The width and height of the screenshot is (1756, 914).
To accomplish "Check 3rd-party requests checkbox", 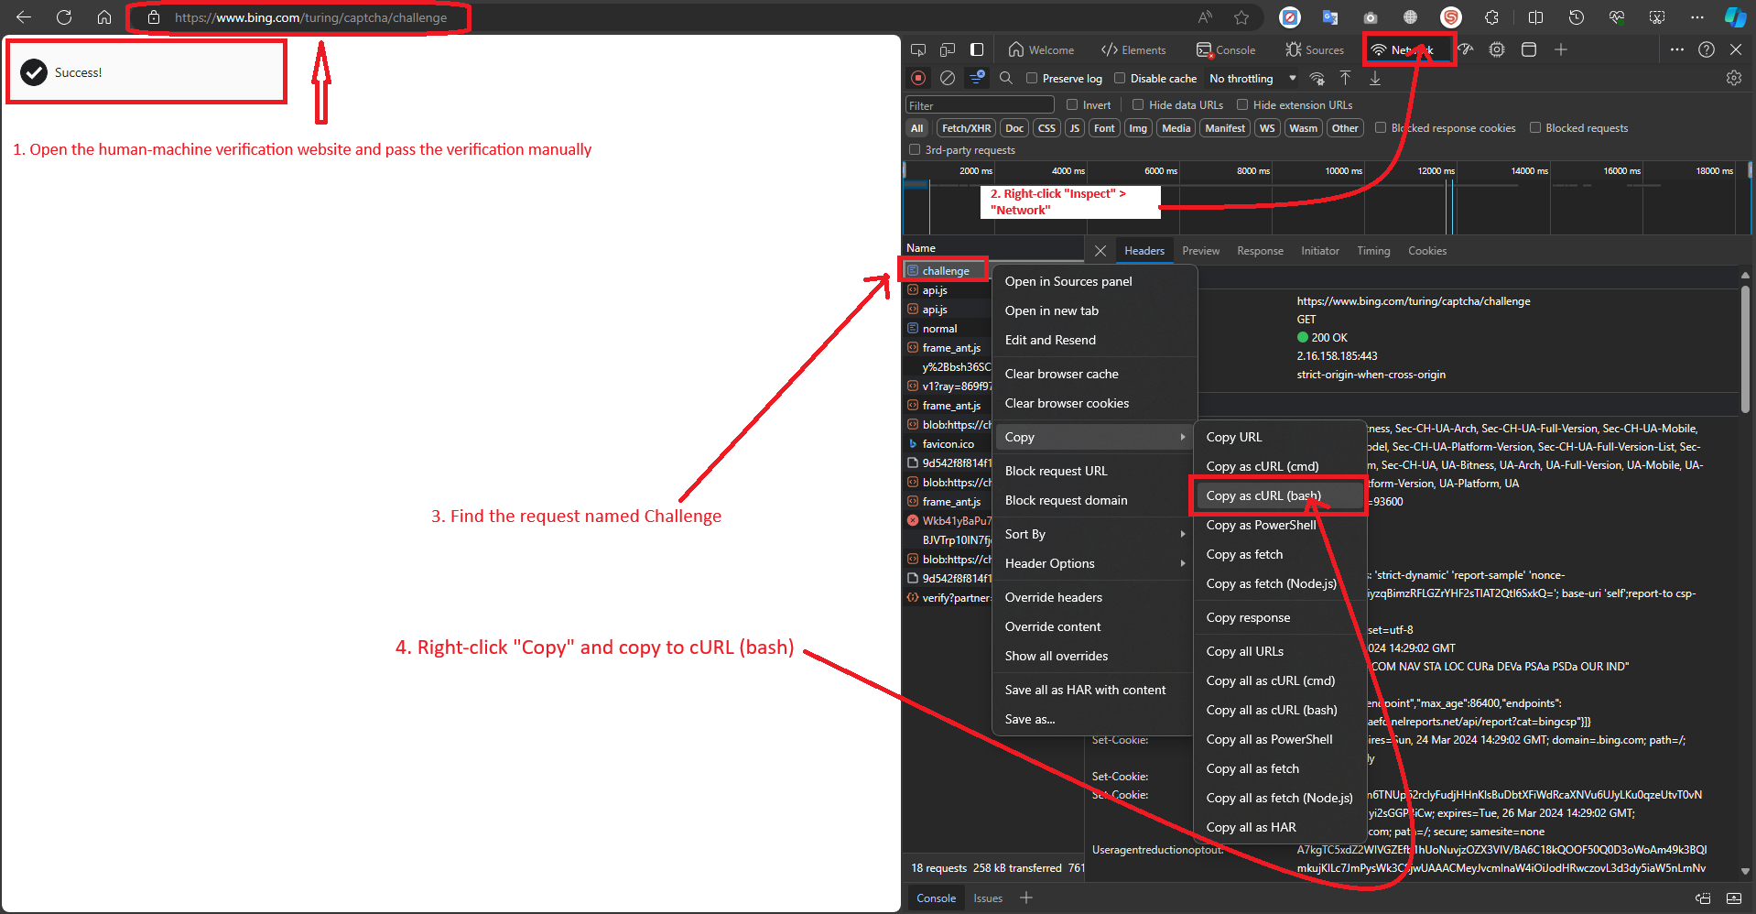I will point(915,149).
